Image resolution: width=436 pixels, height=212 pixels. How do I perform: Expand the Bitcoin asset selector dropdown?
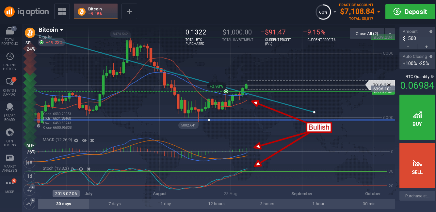tap(61, 30)
